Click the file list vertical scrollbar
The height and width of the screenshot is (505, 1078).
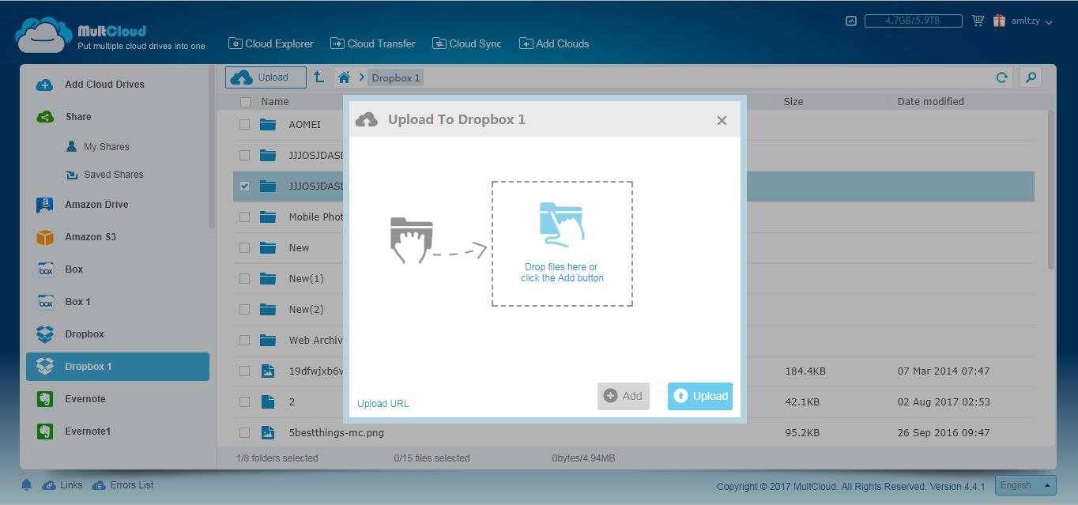click(1051, 190)
